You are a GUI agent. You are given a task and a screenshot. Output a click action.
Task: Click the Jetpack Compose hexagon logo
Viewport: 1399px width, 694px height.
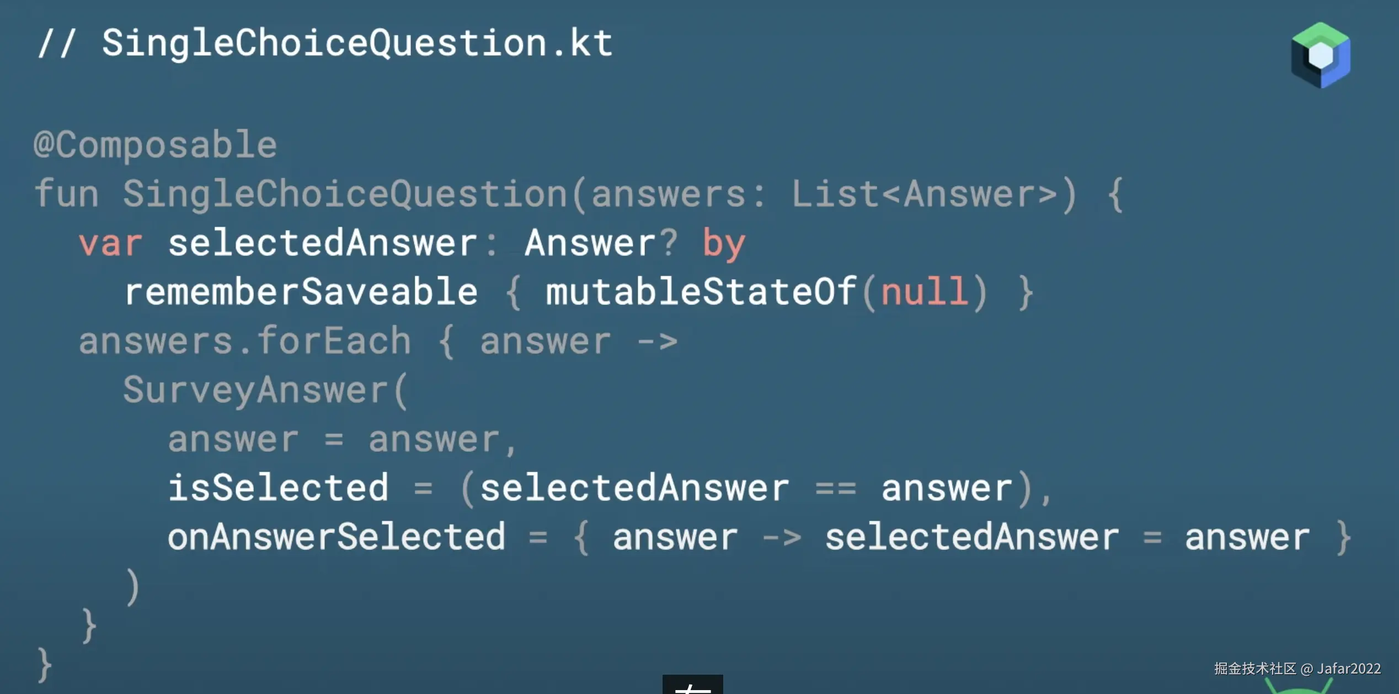(1320, 55)
